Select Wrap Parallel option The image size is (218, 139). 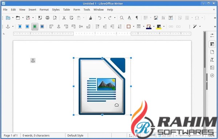point(27,26)
